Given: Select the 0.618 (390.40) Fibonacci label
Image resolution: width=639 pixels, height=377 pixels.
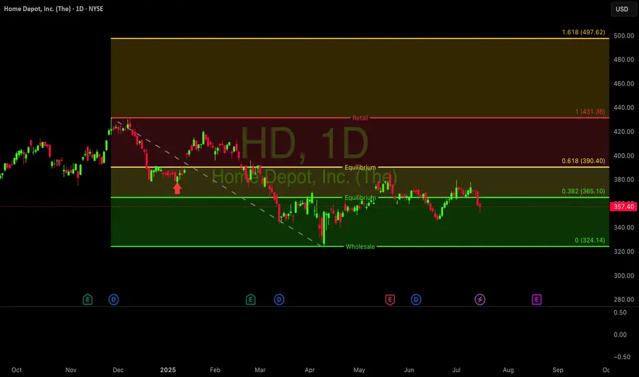Looking at the screenshot, I should (583, 161).
